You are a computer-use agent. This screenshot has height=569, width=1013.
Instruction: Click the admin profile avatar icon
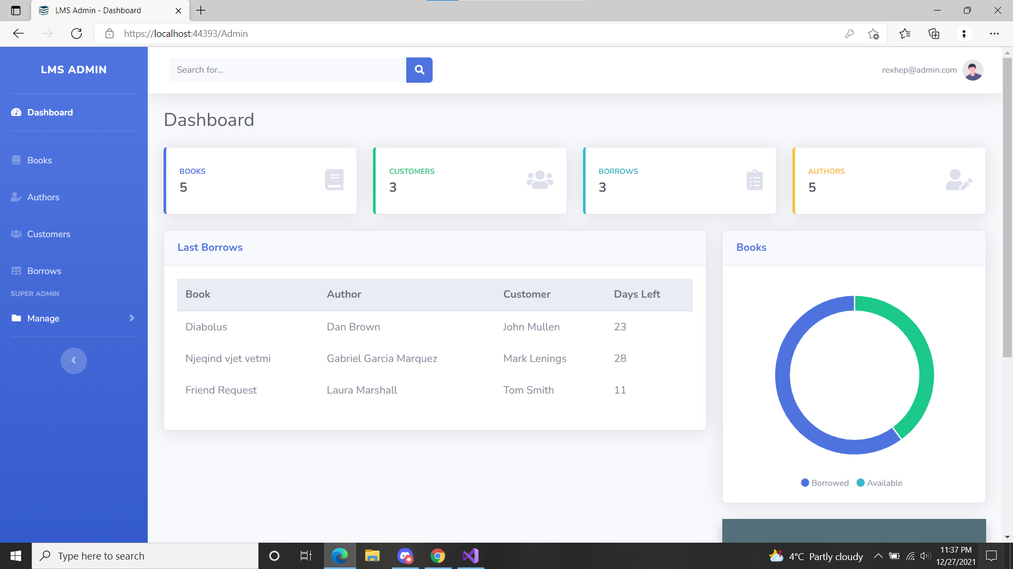click(x=973, y=70)
